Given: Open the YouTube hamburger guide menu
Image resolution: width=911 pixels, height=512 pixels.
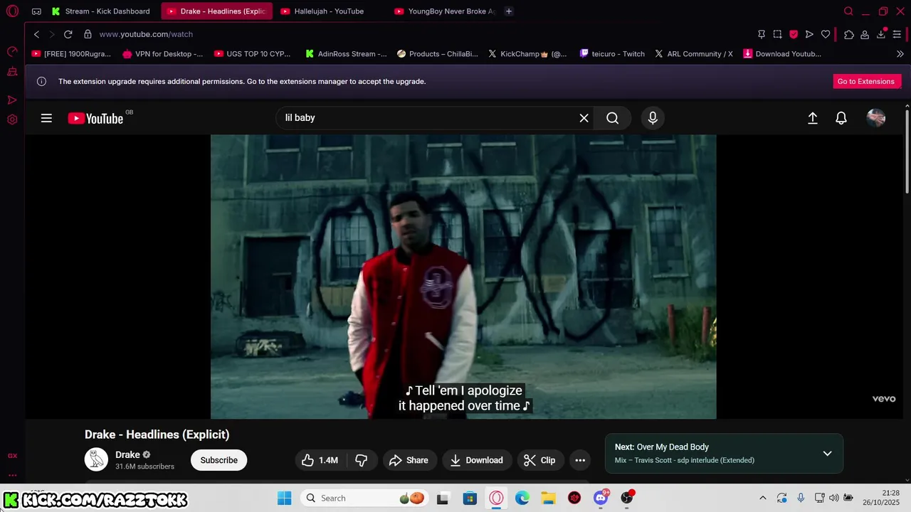Looking at the screenshot, I should [x=46, y=118].
